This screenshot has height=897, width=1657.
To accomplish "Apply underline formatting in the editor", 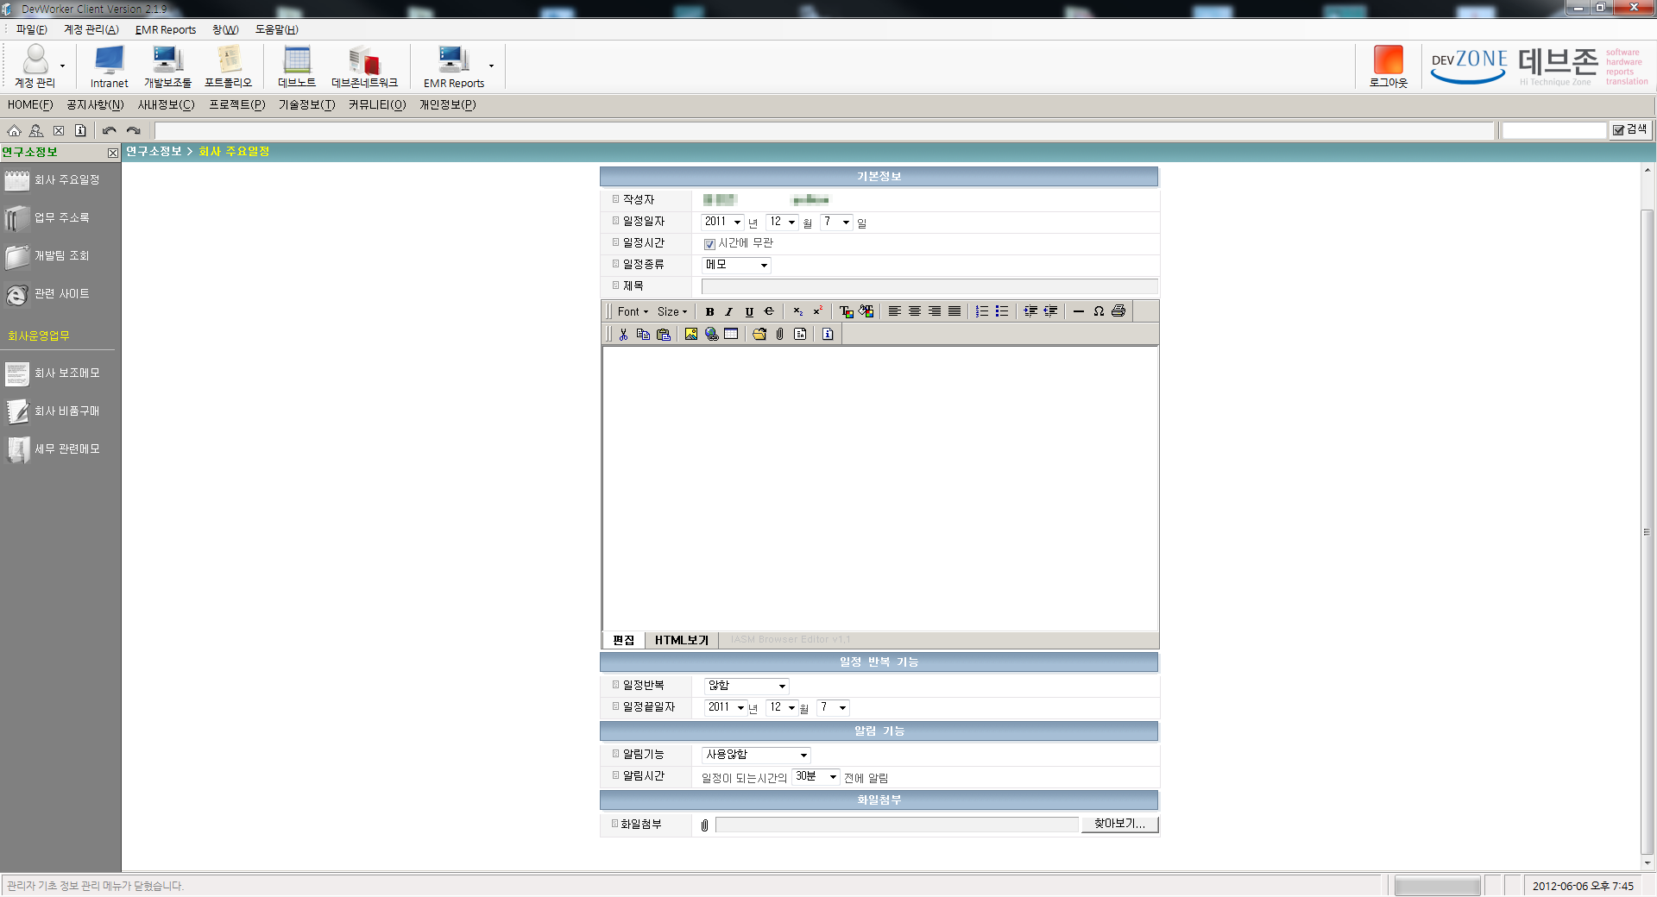I will (749, 311).
